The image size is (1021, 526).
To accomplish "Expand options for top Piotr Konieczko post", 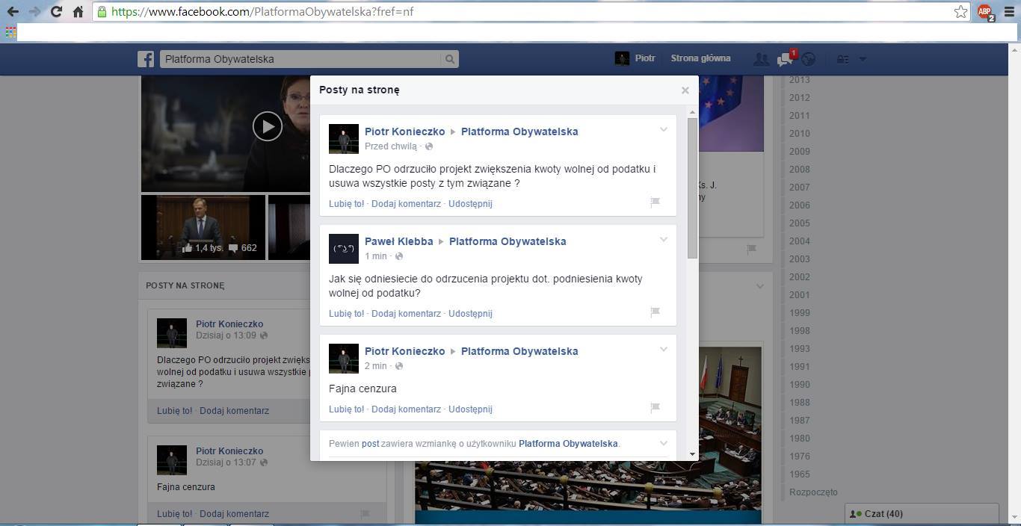I will coord(663,130).
